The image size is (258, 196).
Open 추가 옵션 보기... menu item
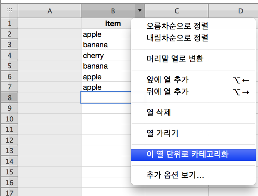click(193, 175)
